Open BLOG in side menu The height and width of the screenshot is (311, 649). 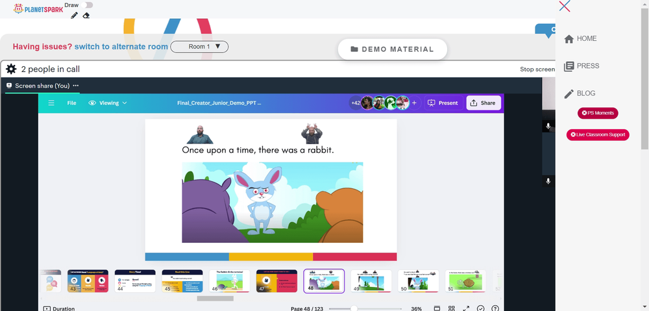[x=580, y=93]
